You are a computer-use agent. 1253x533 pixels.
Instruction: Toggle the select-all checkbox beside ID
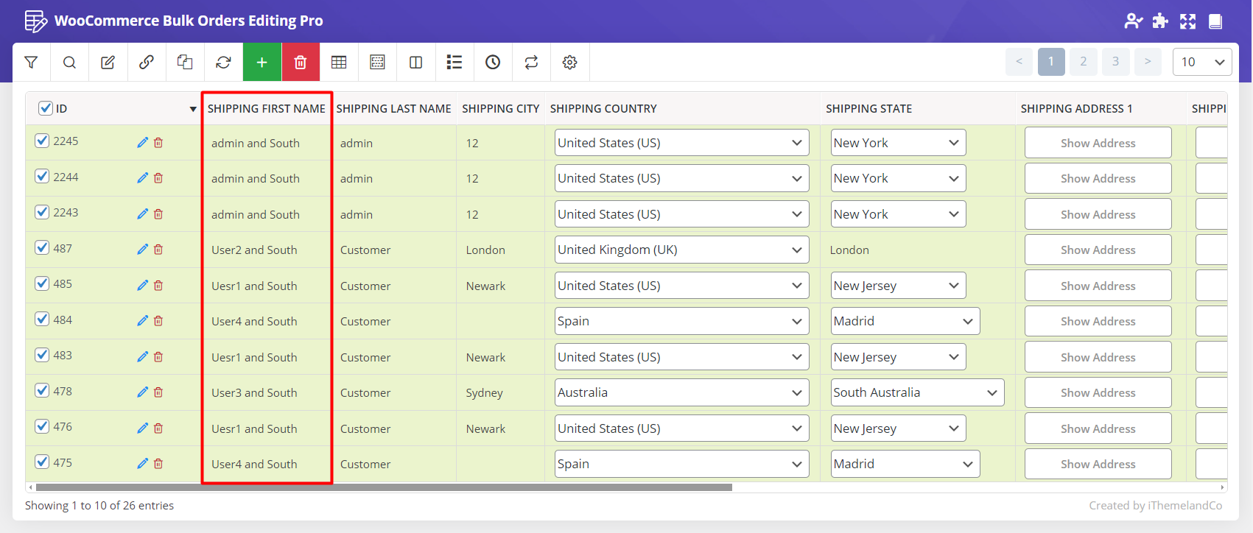tap(46, 108)
